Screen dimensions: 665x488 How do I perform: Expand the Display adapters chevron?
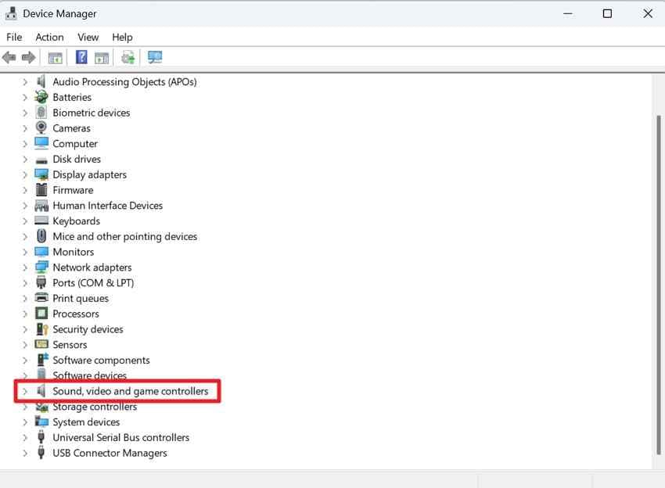[25, 174]
